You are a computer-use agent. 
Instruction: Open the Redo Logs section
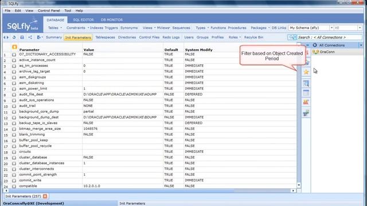click(171, 37)
